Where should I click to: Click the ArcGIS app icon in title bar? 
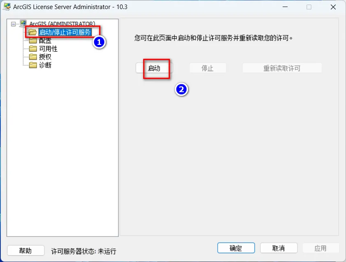coord(7,7)
